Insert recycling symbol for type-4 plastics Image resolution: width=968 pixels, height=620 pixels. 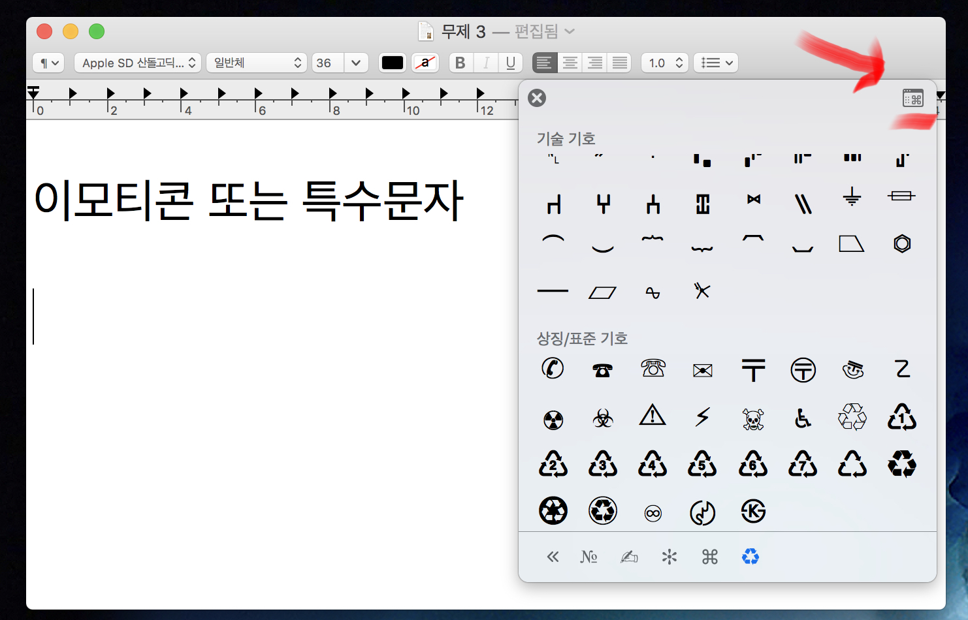653,464
